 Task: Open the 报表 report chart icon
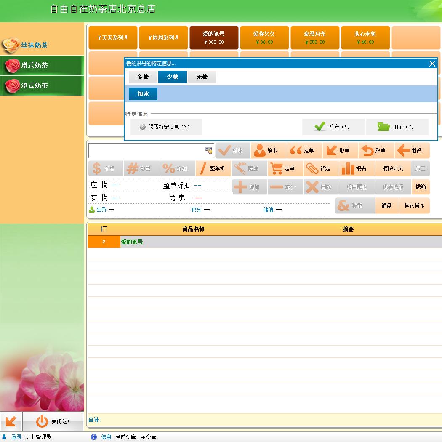(348, 168)
